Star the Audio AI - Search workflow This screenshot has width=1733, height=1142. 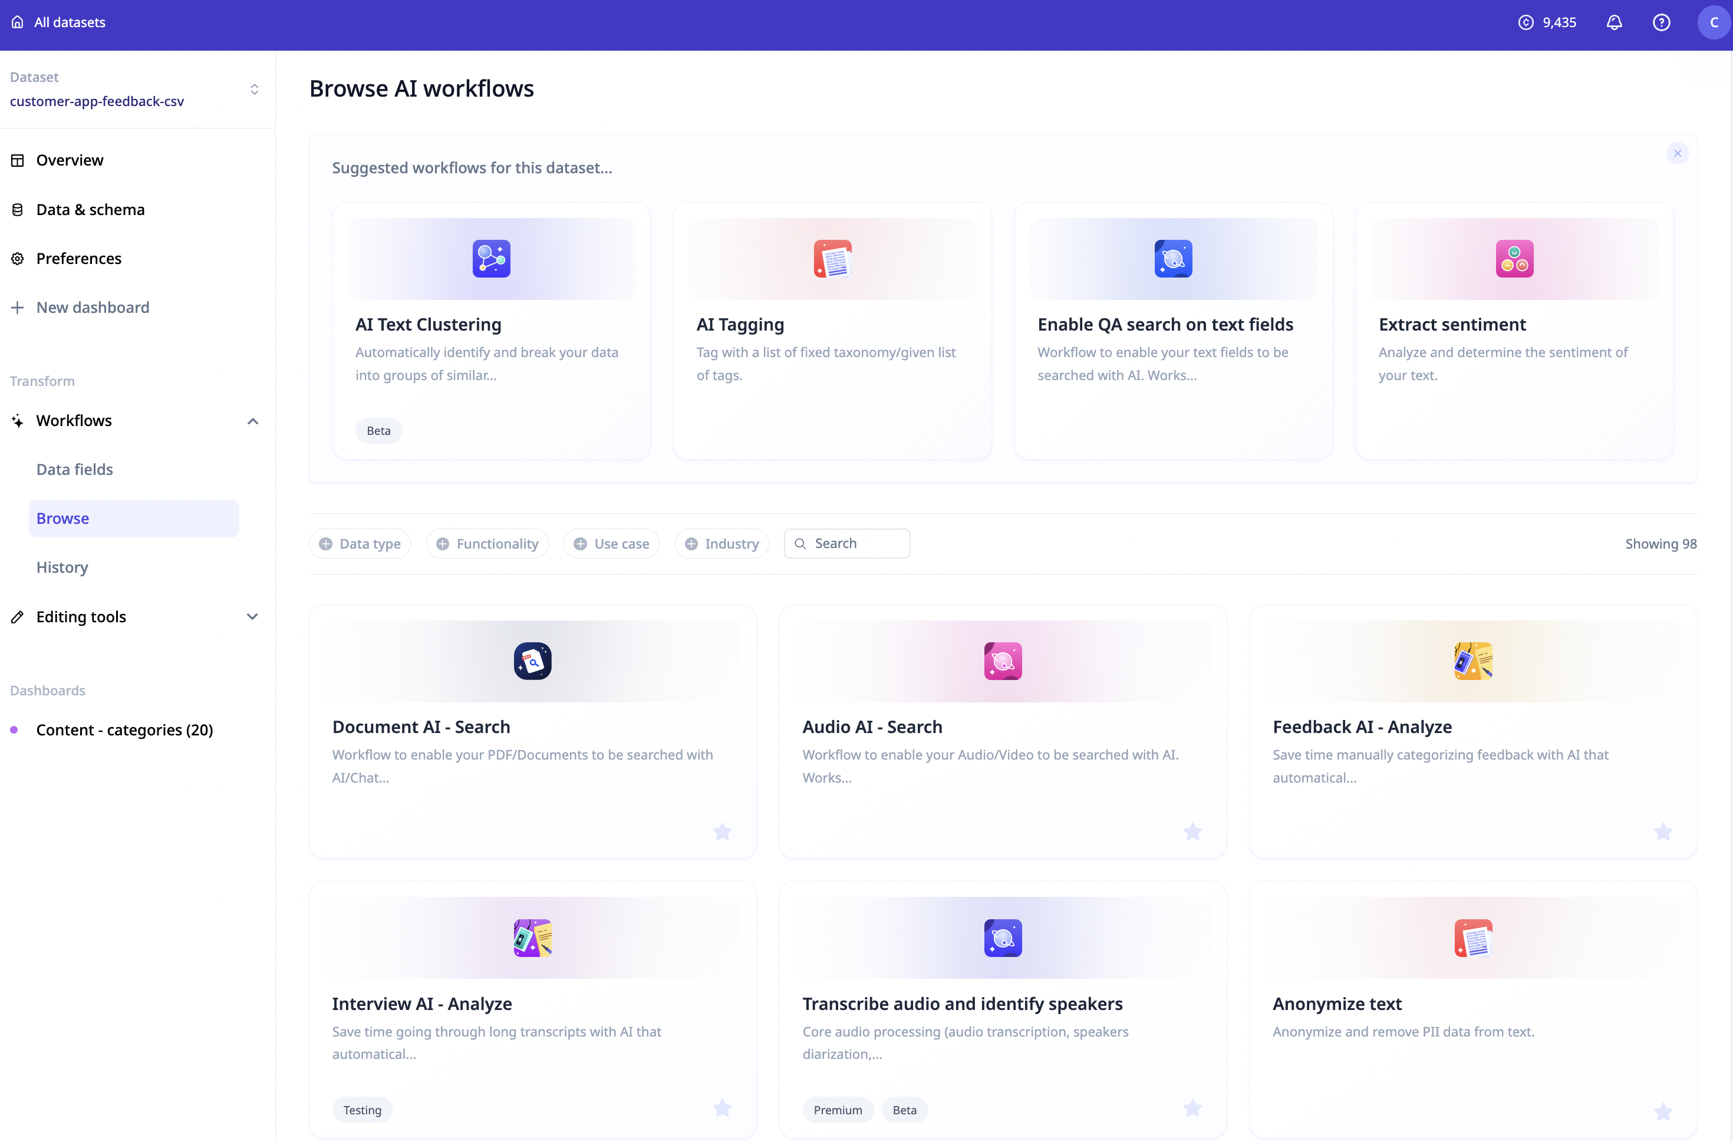click(1192, 831)
